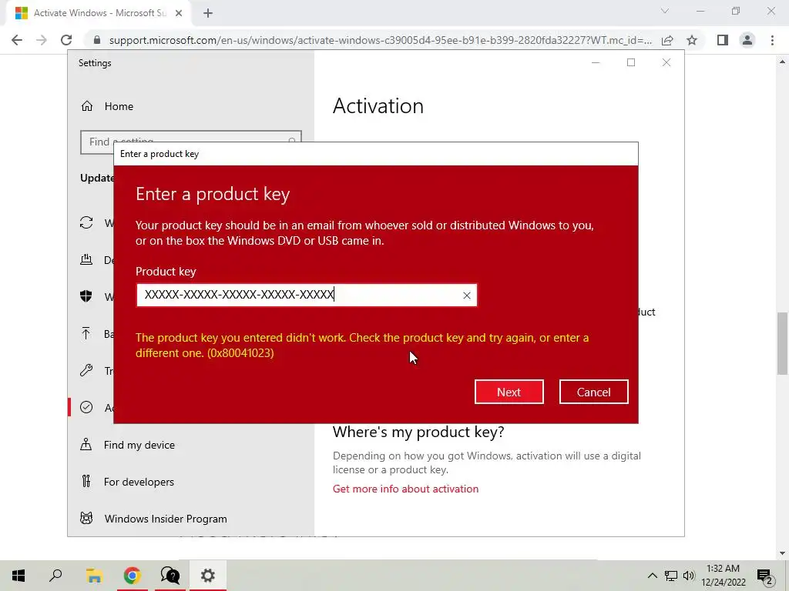
Task: Click the Find my device person icon
Action: point(86,444)
